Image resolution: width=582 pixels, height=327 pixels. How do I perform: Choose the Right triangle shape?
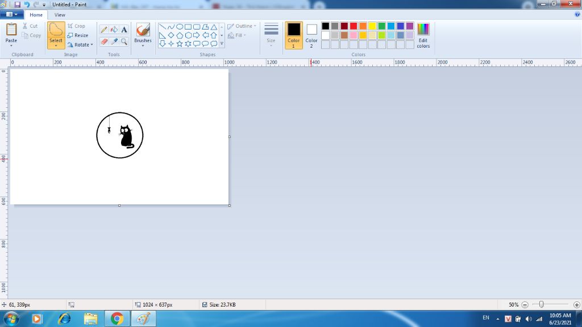click(x=163, y=35)
